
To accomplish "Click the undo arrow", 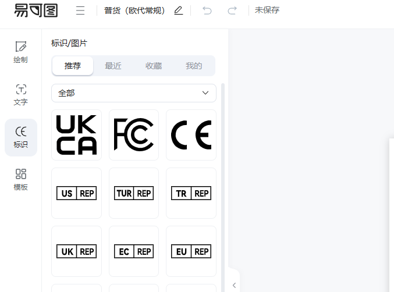I will (x=207, y=10).
